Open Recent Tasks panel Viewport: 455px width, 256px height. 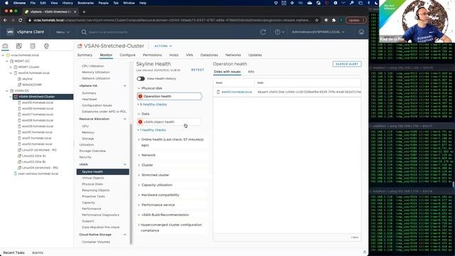click(x=14, y=253)
